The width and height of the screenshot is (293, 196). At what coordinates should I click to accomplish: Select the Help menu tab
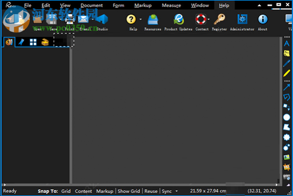pyautogui.click(x=224, y=5)
